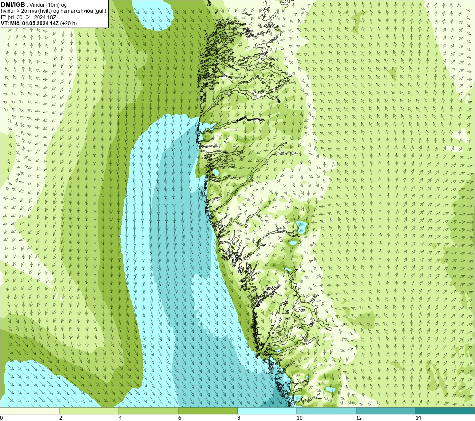Viewport: 475px width, 421px height.
Task: Click the DMI/IGB title text
Action: point(13,5)
